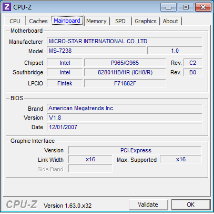This screenshot has width=214, height=214.
Task: Close the CPU-Z window
Action: pyautogui.click(x=203, y=7)
